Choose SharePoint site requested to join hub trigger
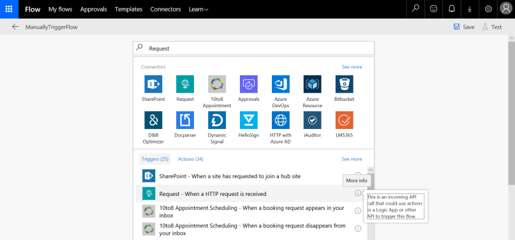515x240 pixels. point(251,176)
